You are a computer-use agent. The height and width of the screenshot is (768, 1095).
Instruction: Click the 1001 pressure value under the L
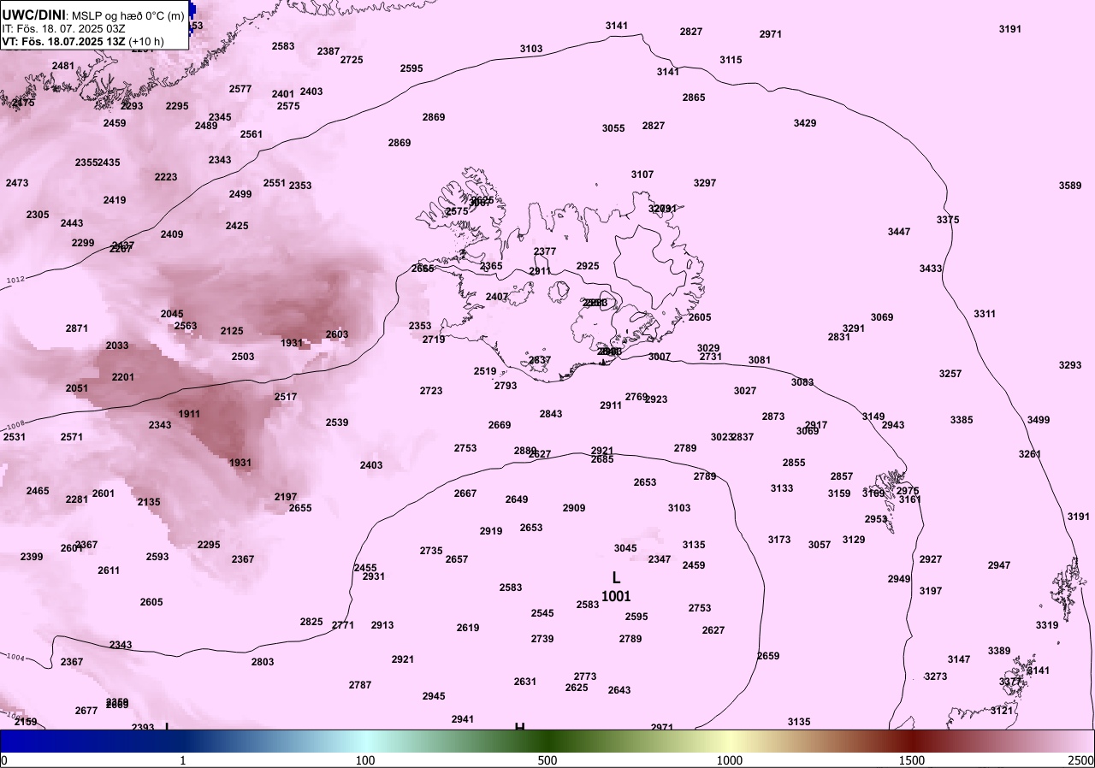coord(616,596)
